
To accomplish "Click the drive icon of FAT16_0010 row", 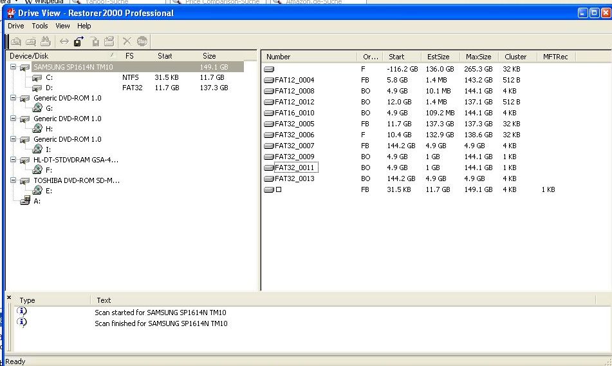I will [x=268, y=113].
